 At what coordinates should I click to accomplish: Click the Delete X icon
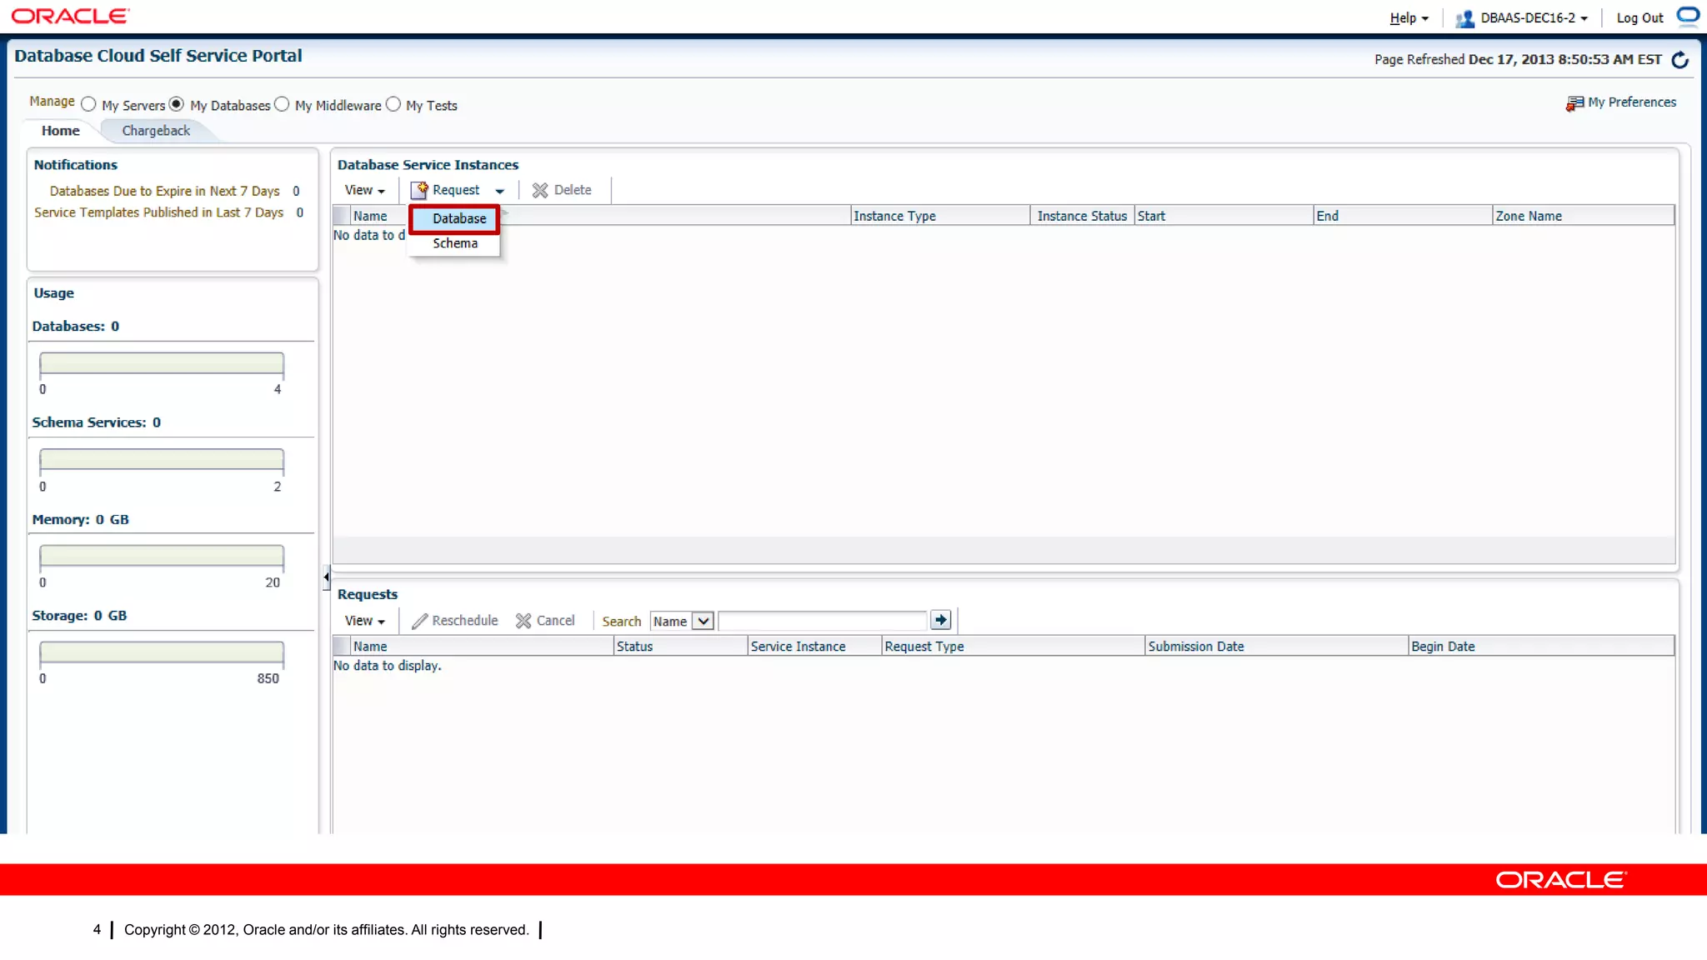coord(540,190)
